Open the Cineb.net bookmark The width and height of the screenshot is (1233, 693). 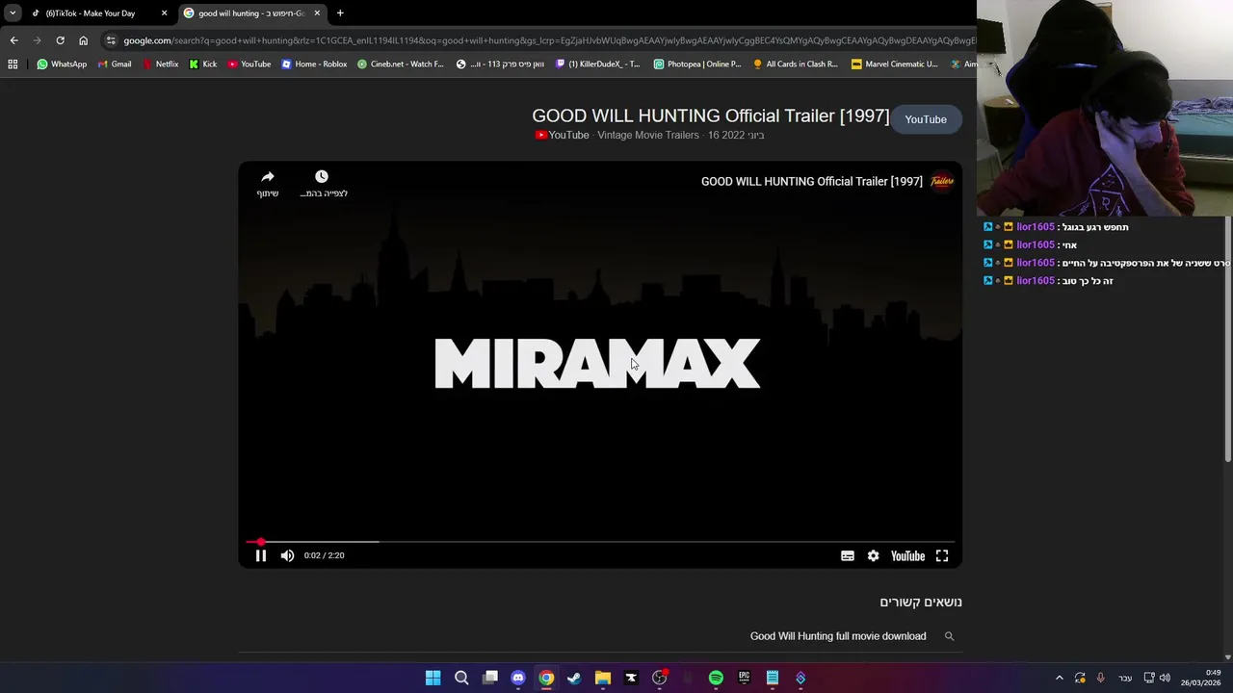tap(401, 64)
